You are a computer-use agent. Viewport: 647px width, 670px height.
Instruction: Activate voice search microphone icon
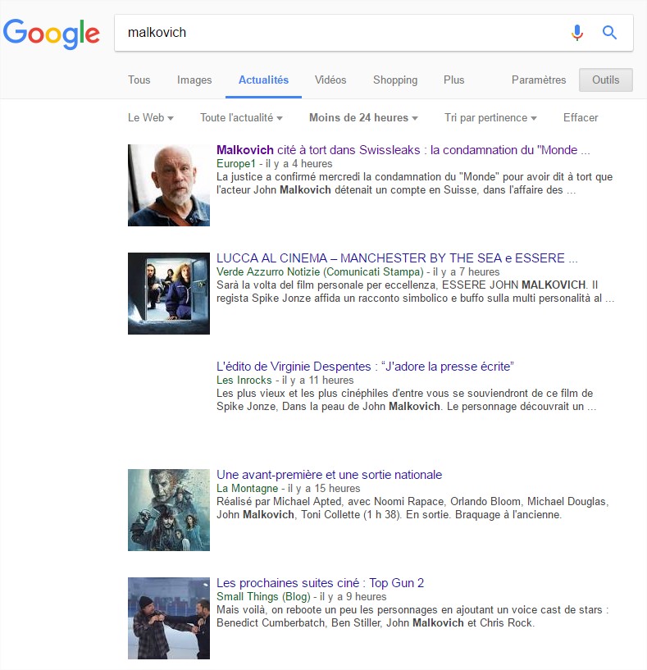[577, 33]
